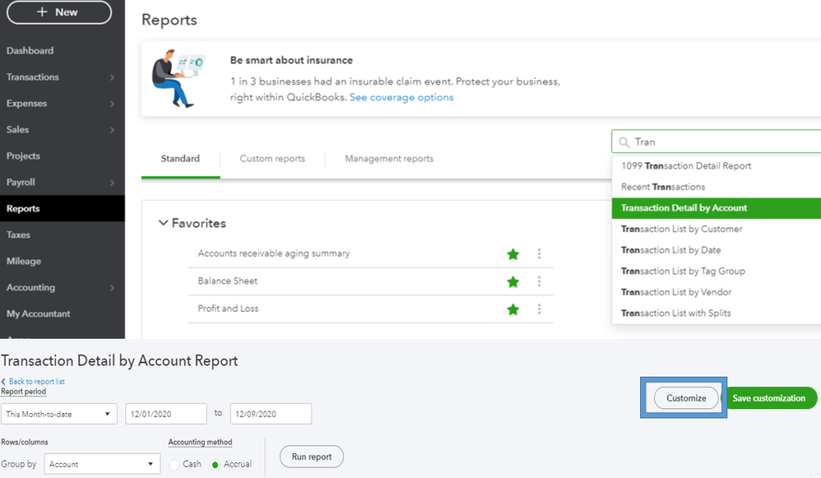Click the magnifier icon in search box

pyautogui.click(x=624, y=142)
